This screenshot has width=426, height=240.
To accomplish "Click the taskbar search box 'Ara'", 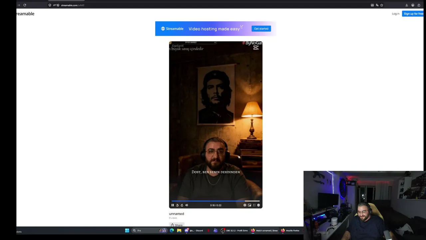I will click(x=150, y=230).
